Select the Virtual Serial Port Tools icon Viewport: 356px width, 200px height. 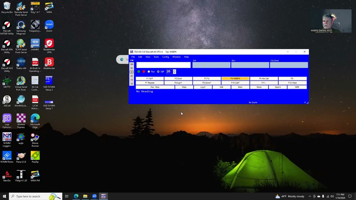point(21,84)
